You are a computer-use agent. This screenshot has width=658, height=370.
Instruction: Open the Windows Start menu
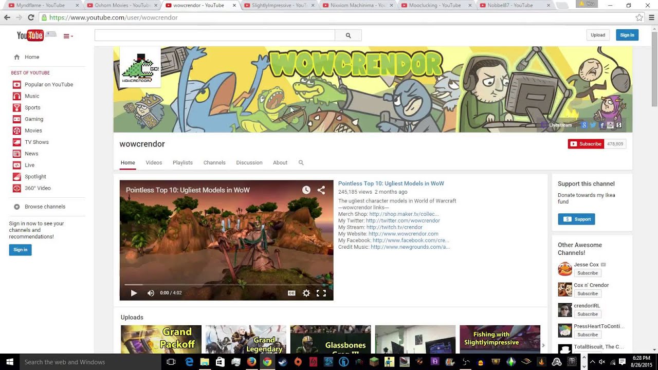pyautogui.click(x=9, y=362)
